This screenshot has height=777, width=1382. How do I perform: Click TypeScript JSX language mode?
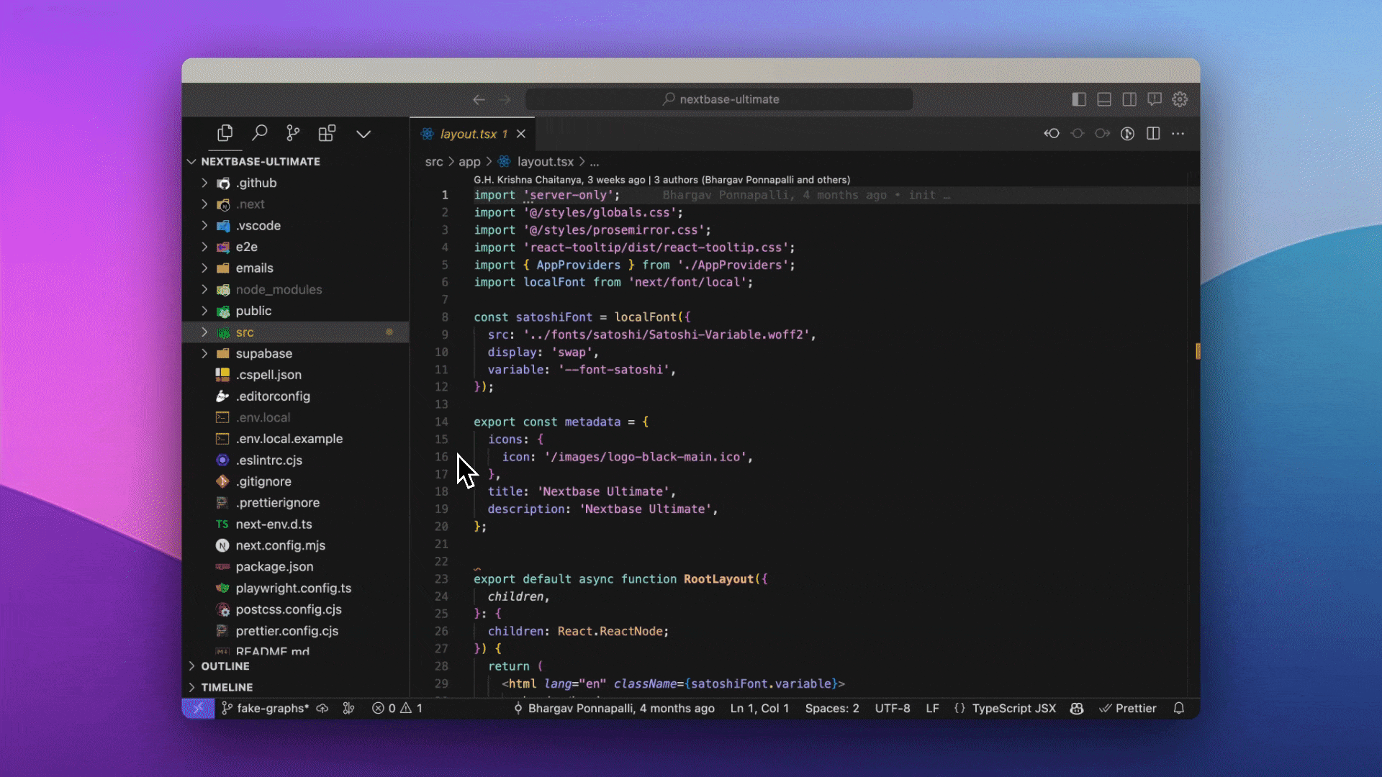point(1013,708)
